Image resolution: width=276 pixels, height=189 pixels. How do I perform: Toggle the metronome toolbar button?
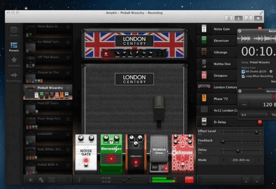[x=239, y=18]
